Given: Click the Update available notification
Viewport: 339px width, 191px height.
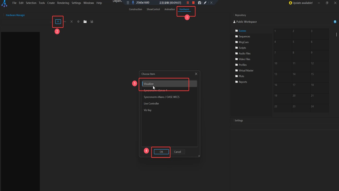Looking at the screenshot, I should [301, 3].
